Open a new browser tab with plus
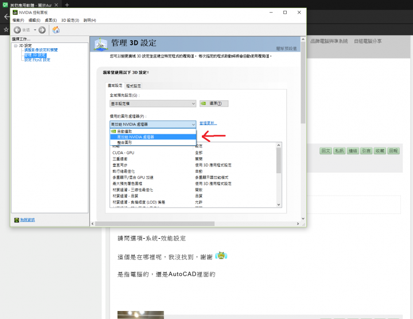The height and width of the screenshot is (319, 413). 67,5
